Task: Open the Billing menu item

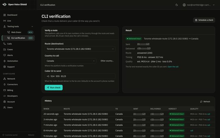Action: tap(18, 90)
